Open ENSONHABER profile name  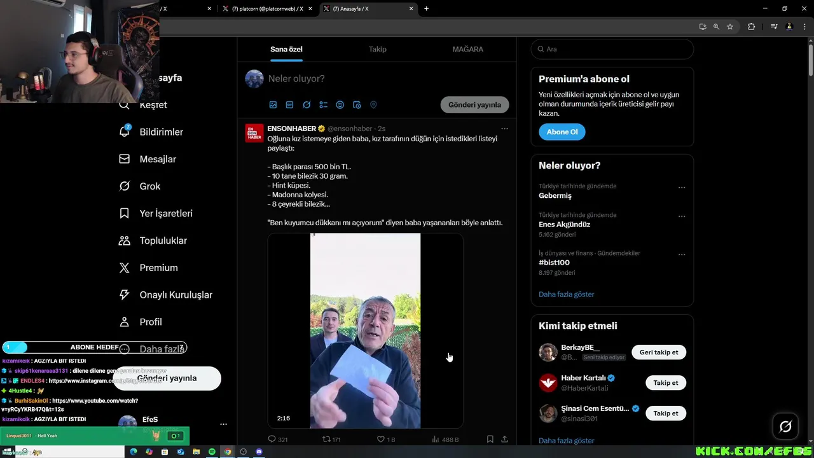pos(292,128)
